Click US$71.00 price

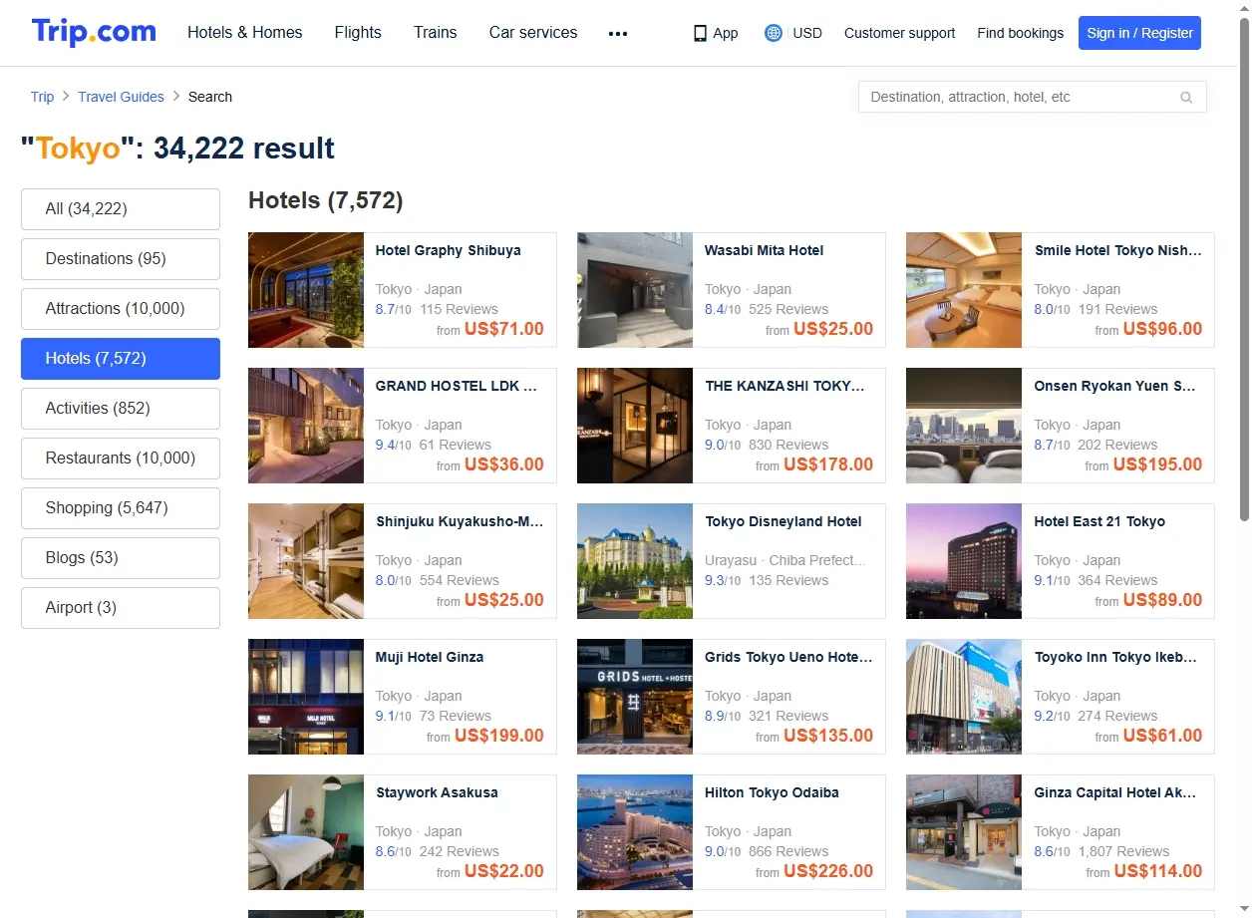point(504,329)
